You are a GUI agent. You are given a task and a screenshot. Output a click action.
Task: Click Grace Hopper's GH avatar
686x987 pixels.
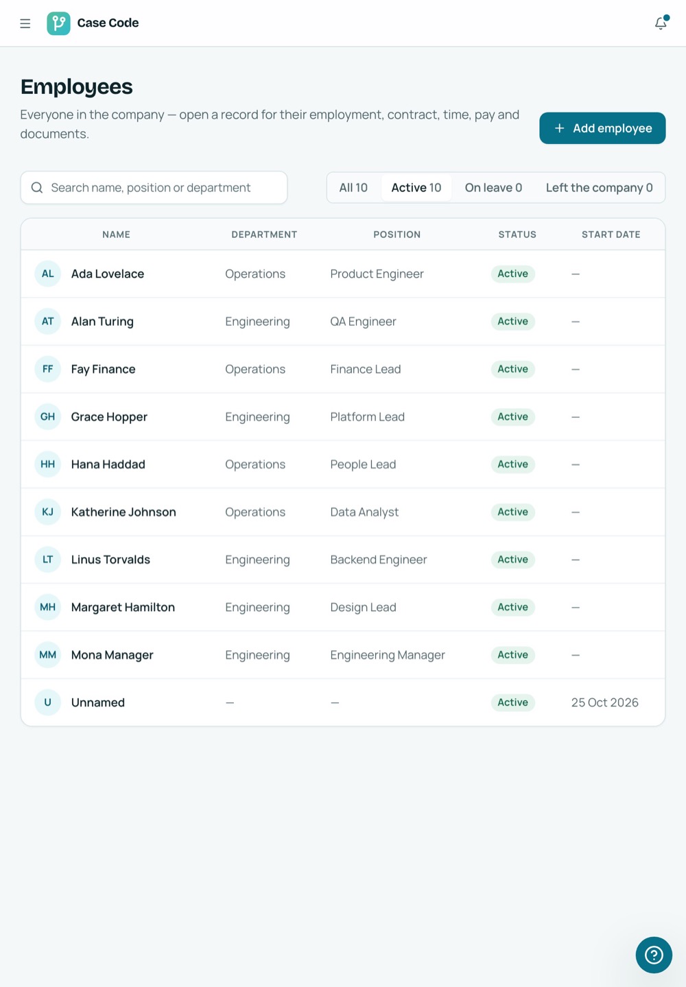point(48,416)
